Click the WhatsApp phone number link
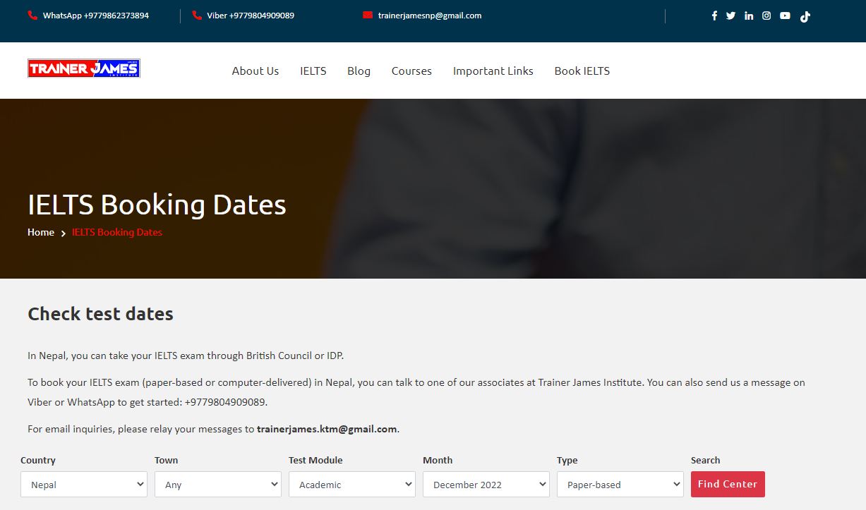Screen dimensions: 866x510 coord(95,16)
